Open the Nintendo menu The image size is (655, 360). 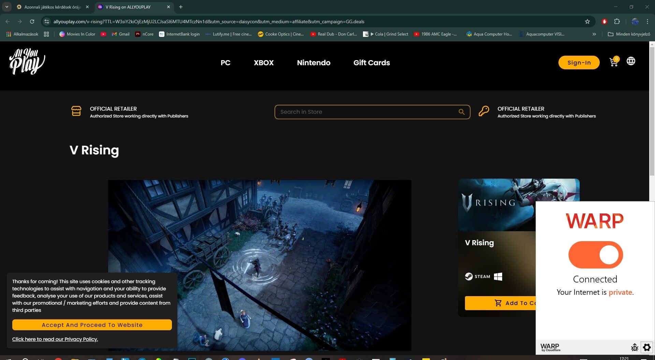(x=314, y=63)
